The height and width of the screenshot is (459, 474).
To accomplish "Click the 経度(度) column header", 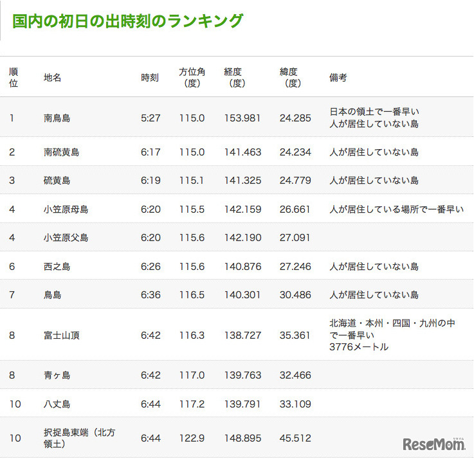I will click(x=235, y=77).
